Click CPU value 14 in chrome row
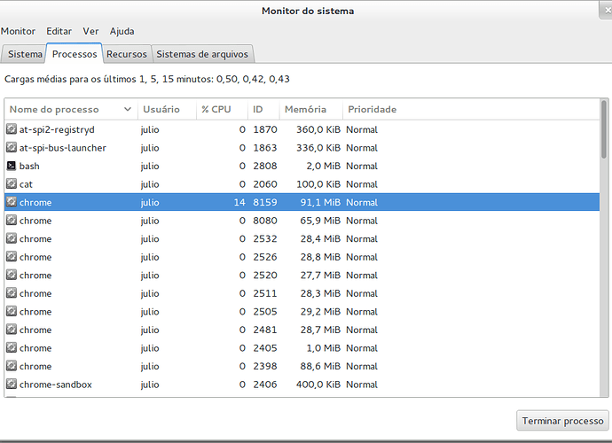This screenshot has width=612, height=443. pyautogui.click(x=239, y=202)
